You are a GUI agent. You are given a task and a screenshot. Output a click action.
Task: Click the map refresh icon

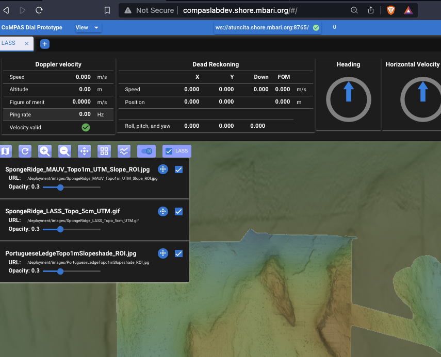(x=25, y=151)
